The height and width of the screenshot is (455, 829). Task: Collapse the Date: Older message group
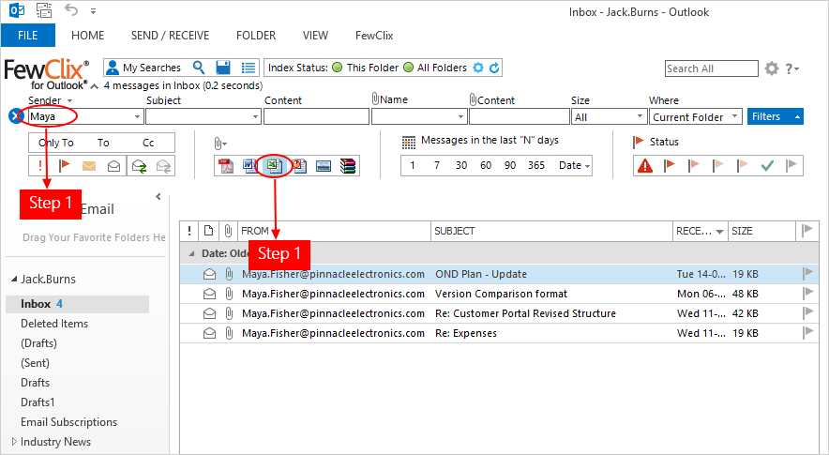(x=191, y=253)
